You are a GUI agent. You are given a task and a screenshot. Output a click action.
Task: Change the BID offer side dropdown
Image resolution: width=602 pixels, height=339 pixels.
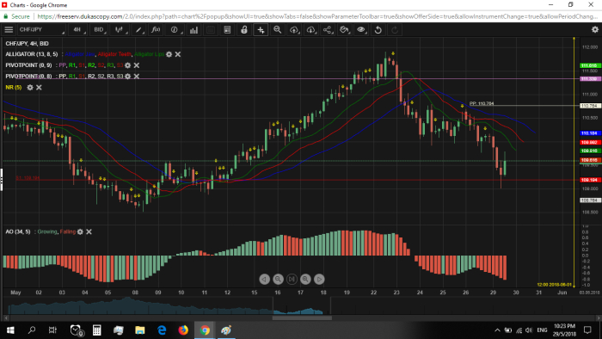100,29
